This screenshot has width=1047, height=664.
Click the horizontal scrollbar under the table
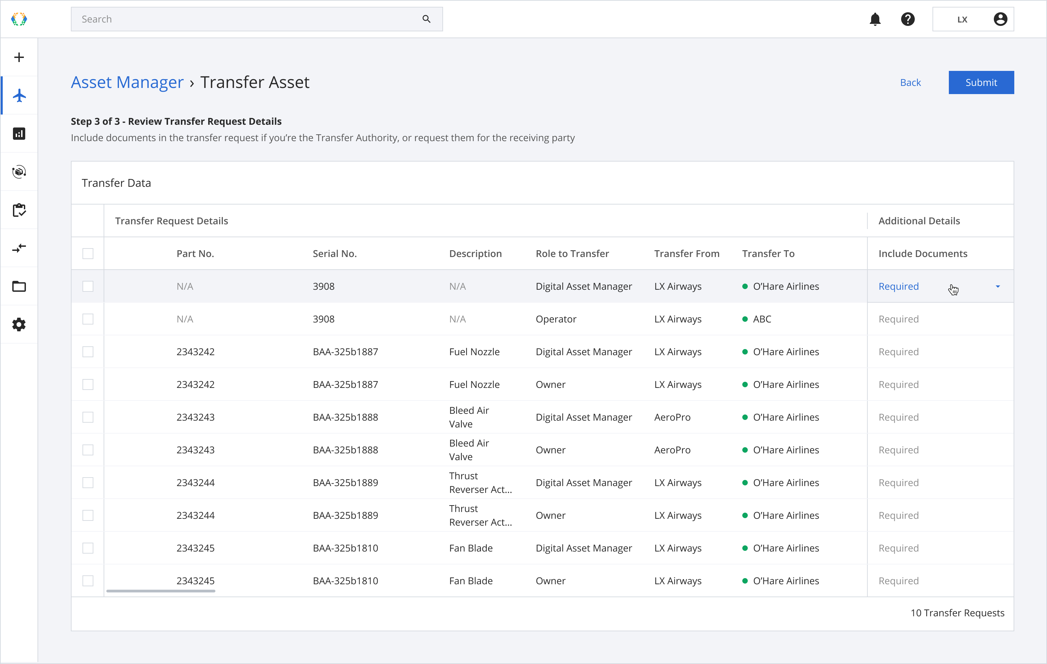click(x=161, y=591)
